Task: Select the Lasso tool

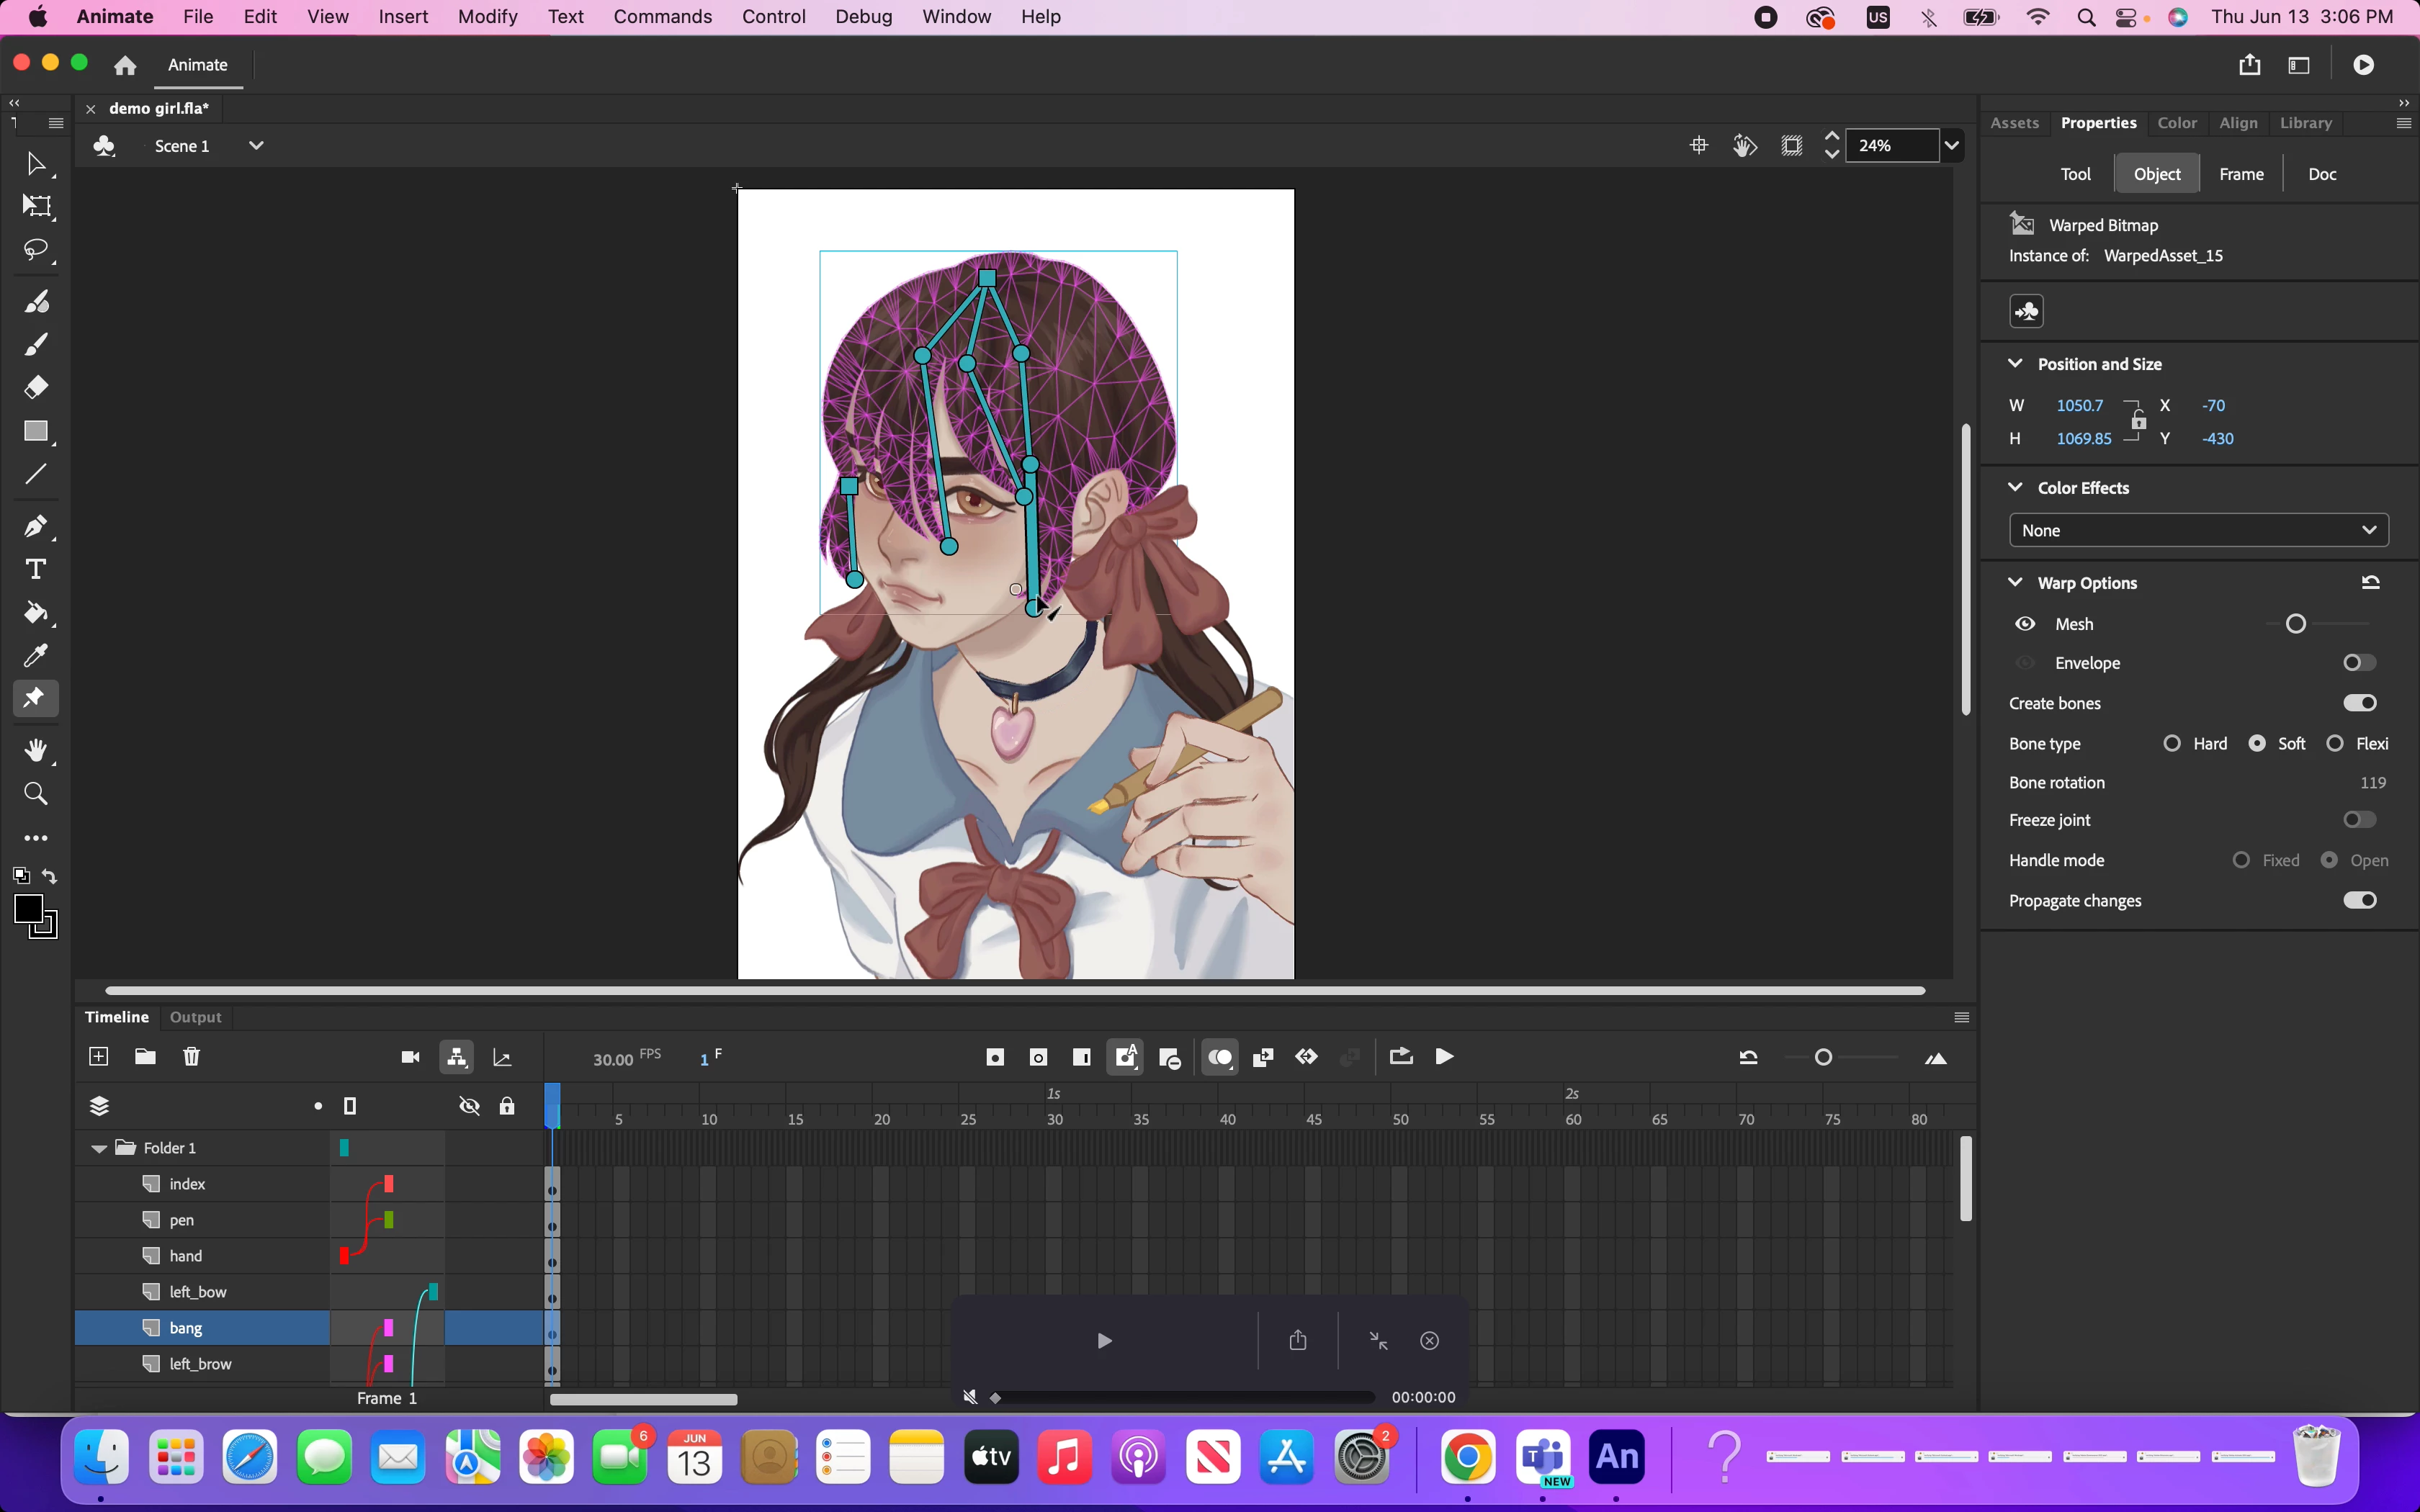Action: [x=36, y=249]
